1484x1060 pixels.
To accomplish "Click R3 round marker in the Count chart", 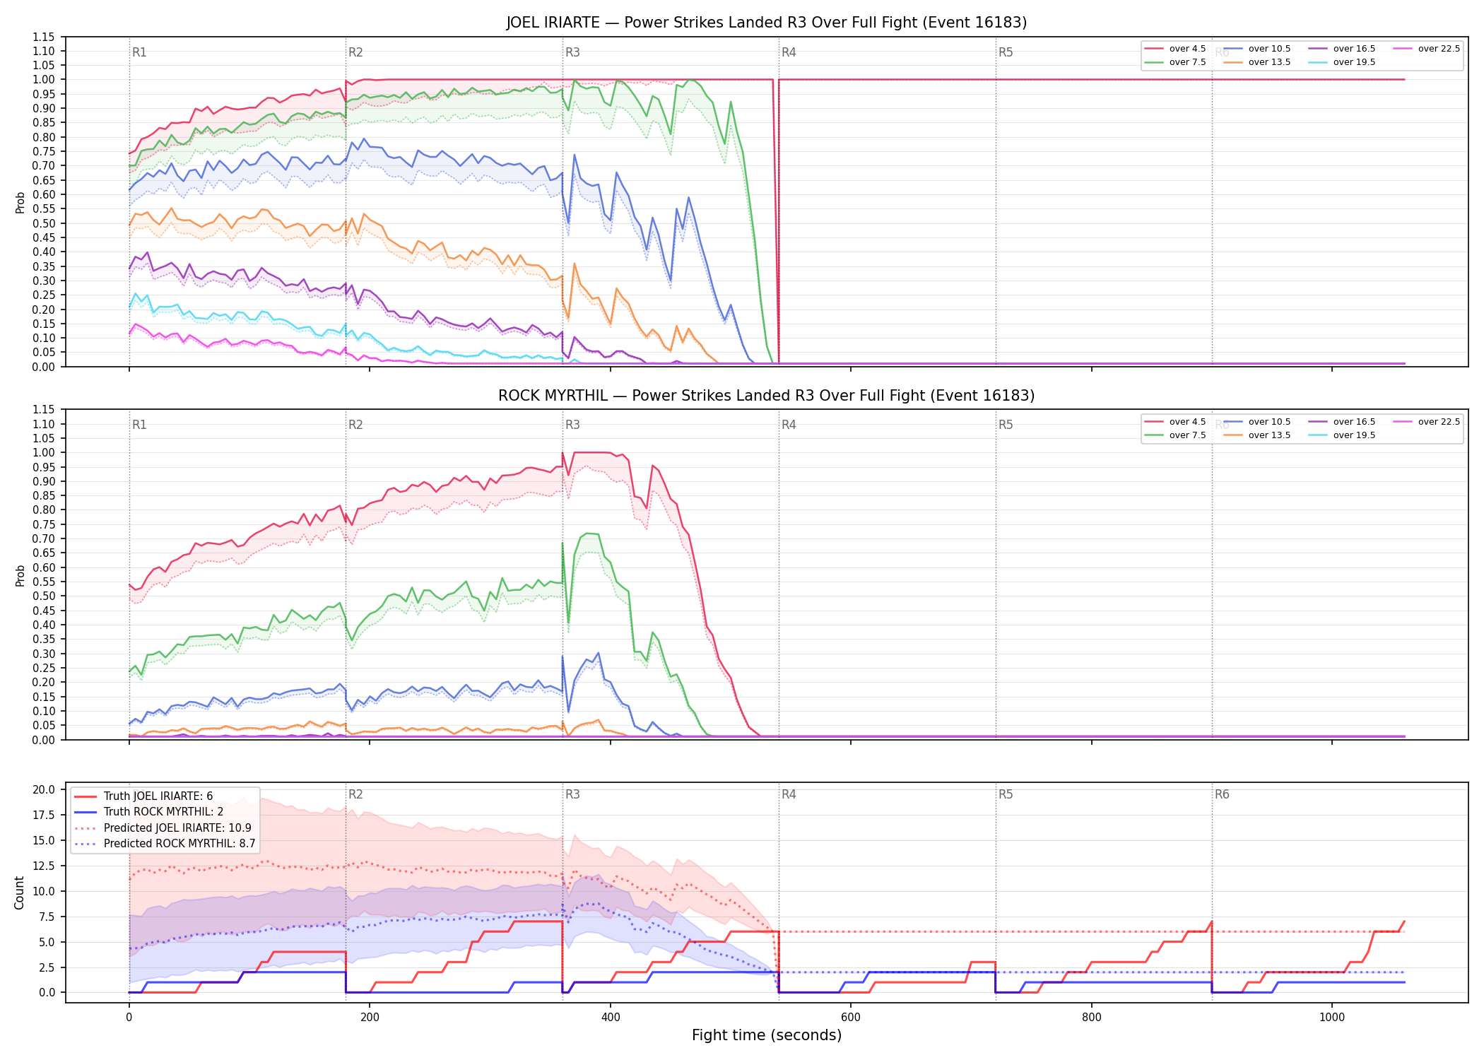I will [572, 794].
